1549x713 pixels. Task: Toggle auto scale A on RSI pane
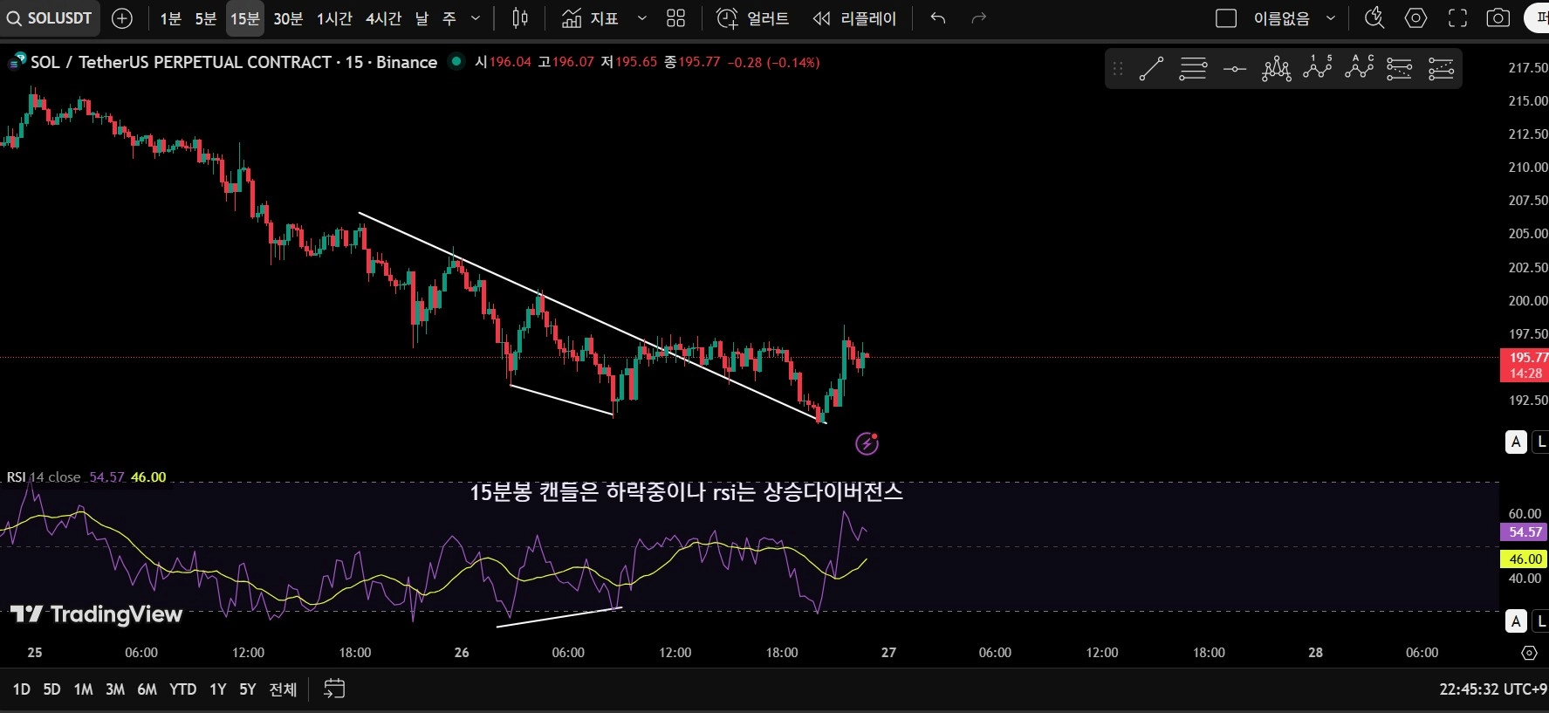1516,621
